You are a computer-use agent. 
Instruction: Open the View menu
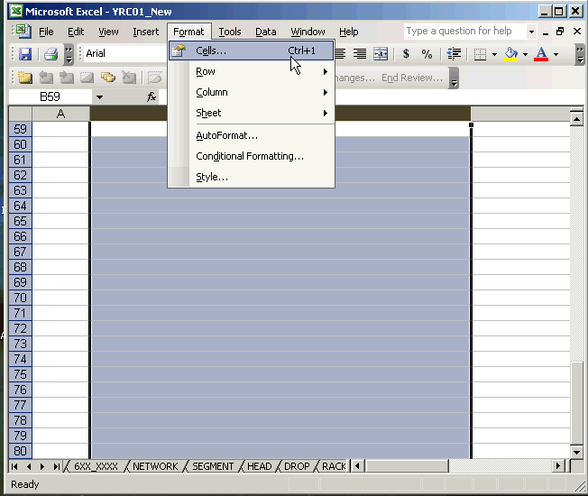click(108, 32)
